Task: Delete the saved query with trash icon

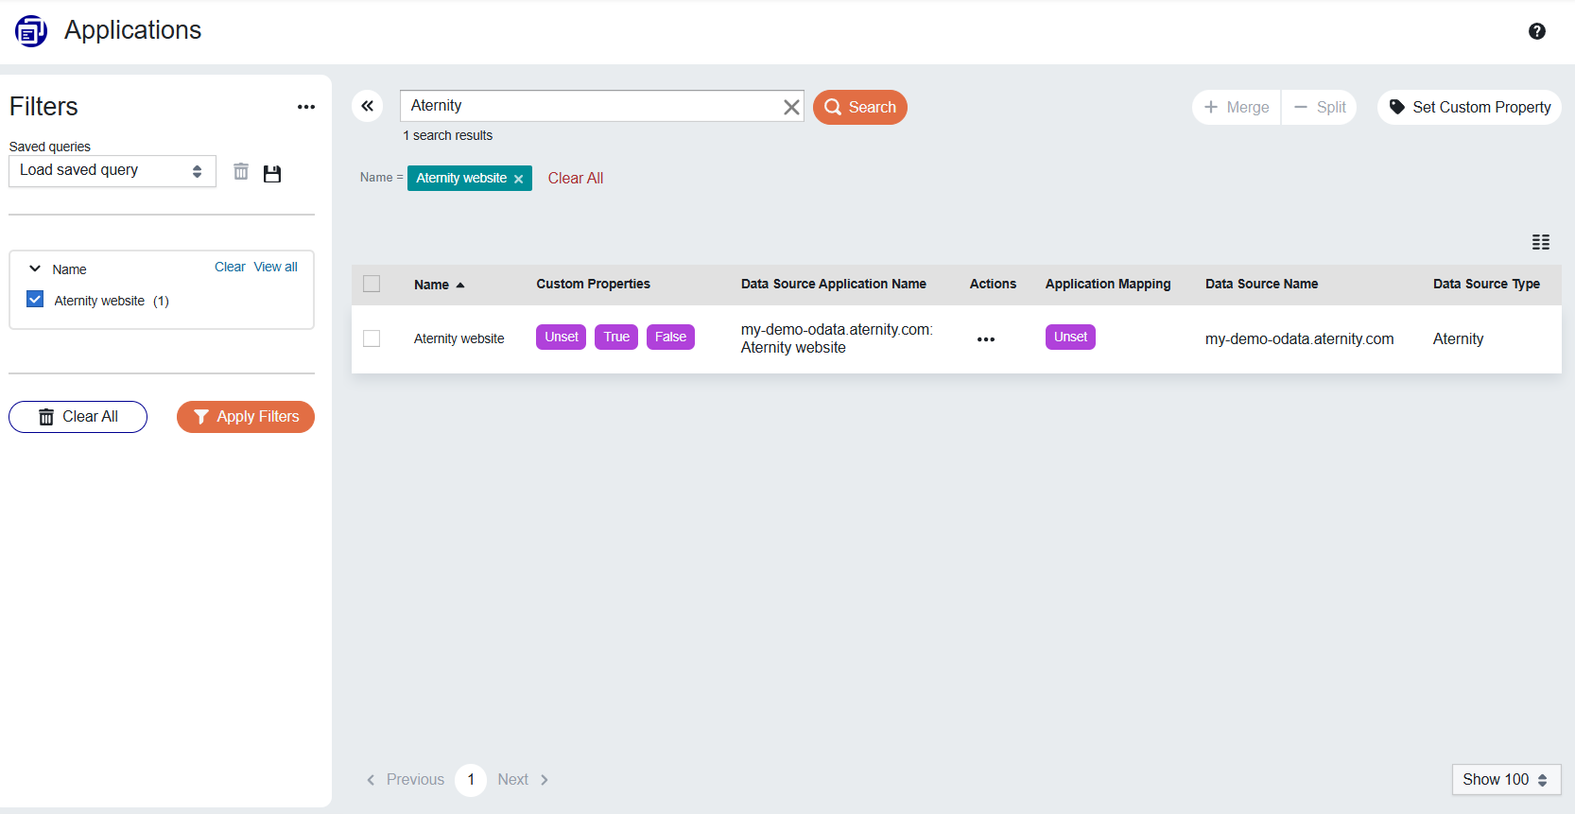Action: click(x=241, y=172)
